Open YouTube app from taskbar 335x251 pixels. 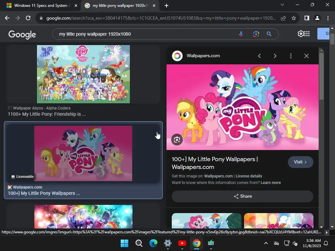coord(182,243)
